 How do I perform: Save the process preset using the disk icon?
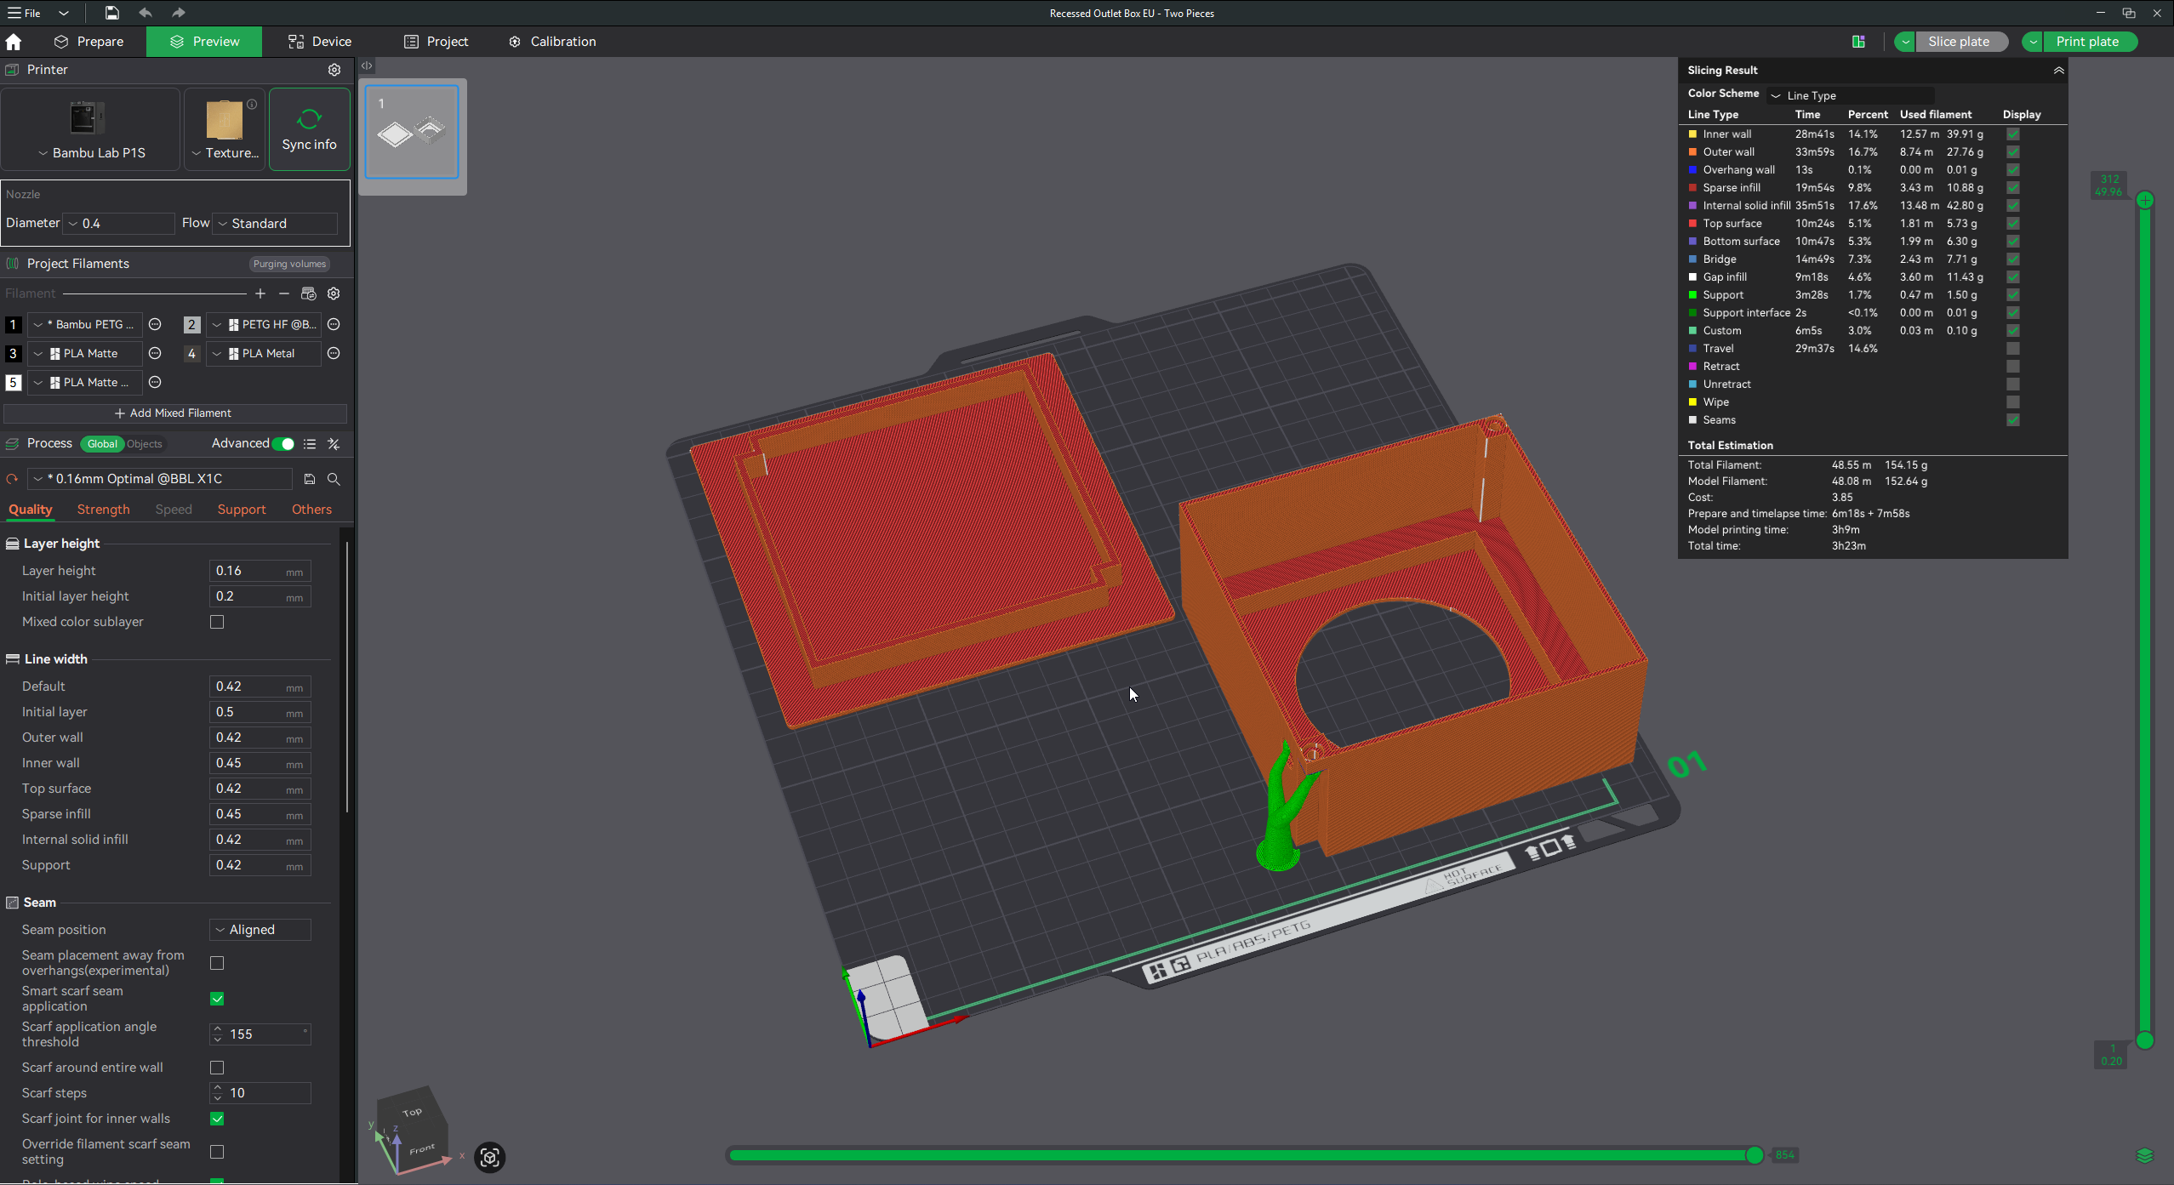pos(310,479)
